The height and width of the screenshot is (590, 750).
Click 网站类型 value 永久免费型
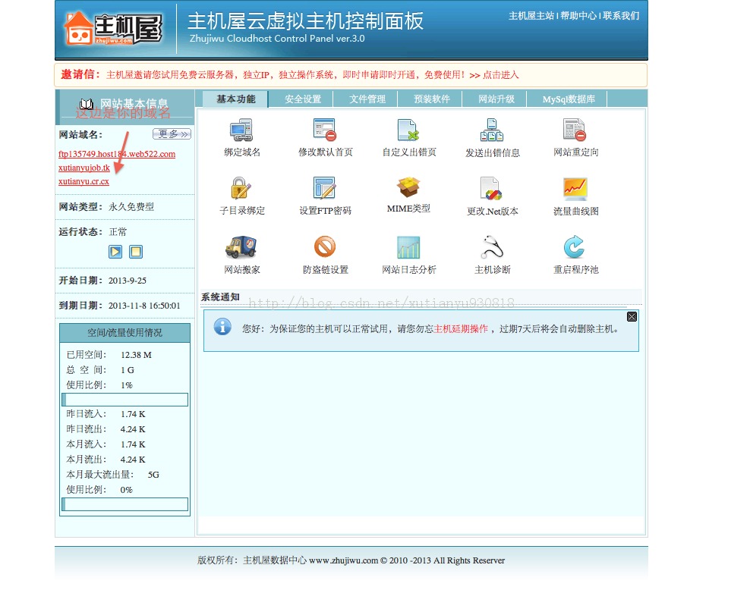tap(131, 207)
